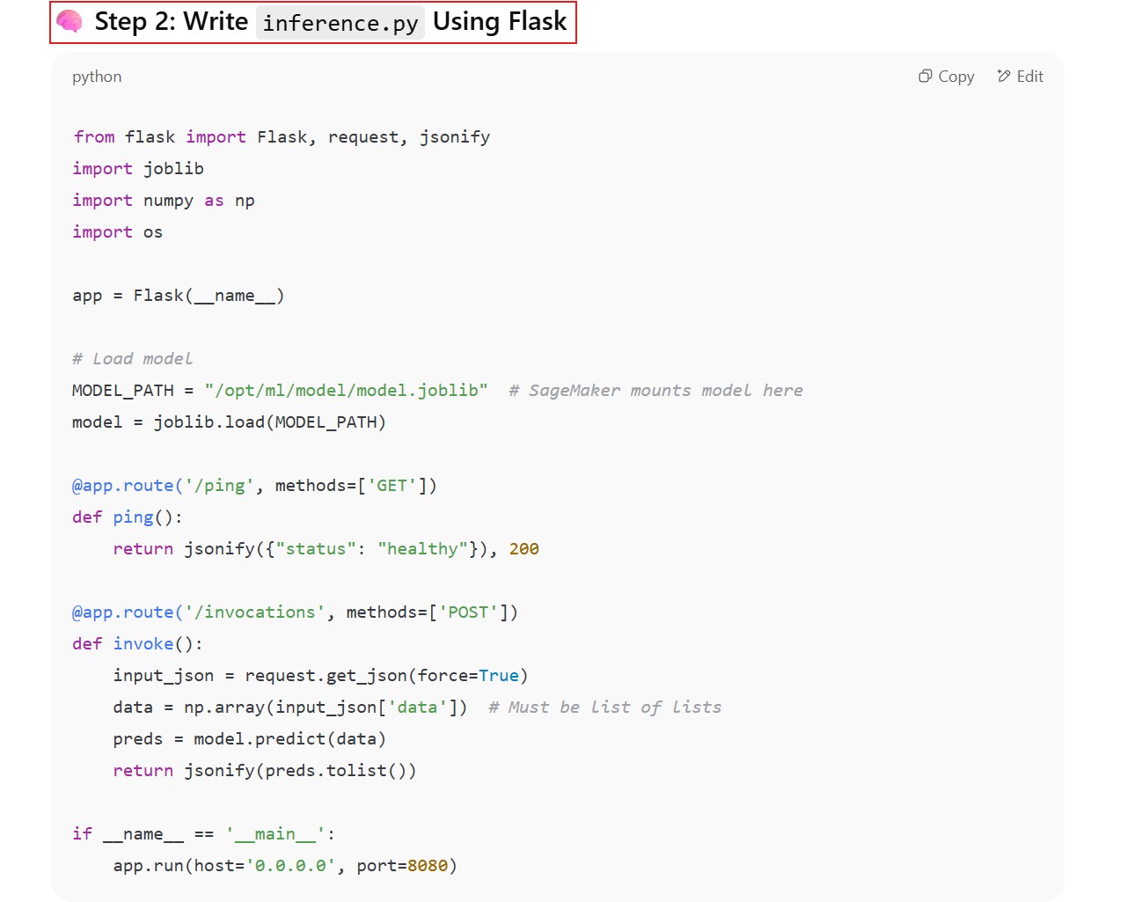Click the "def invoke():" function definition

137,644
